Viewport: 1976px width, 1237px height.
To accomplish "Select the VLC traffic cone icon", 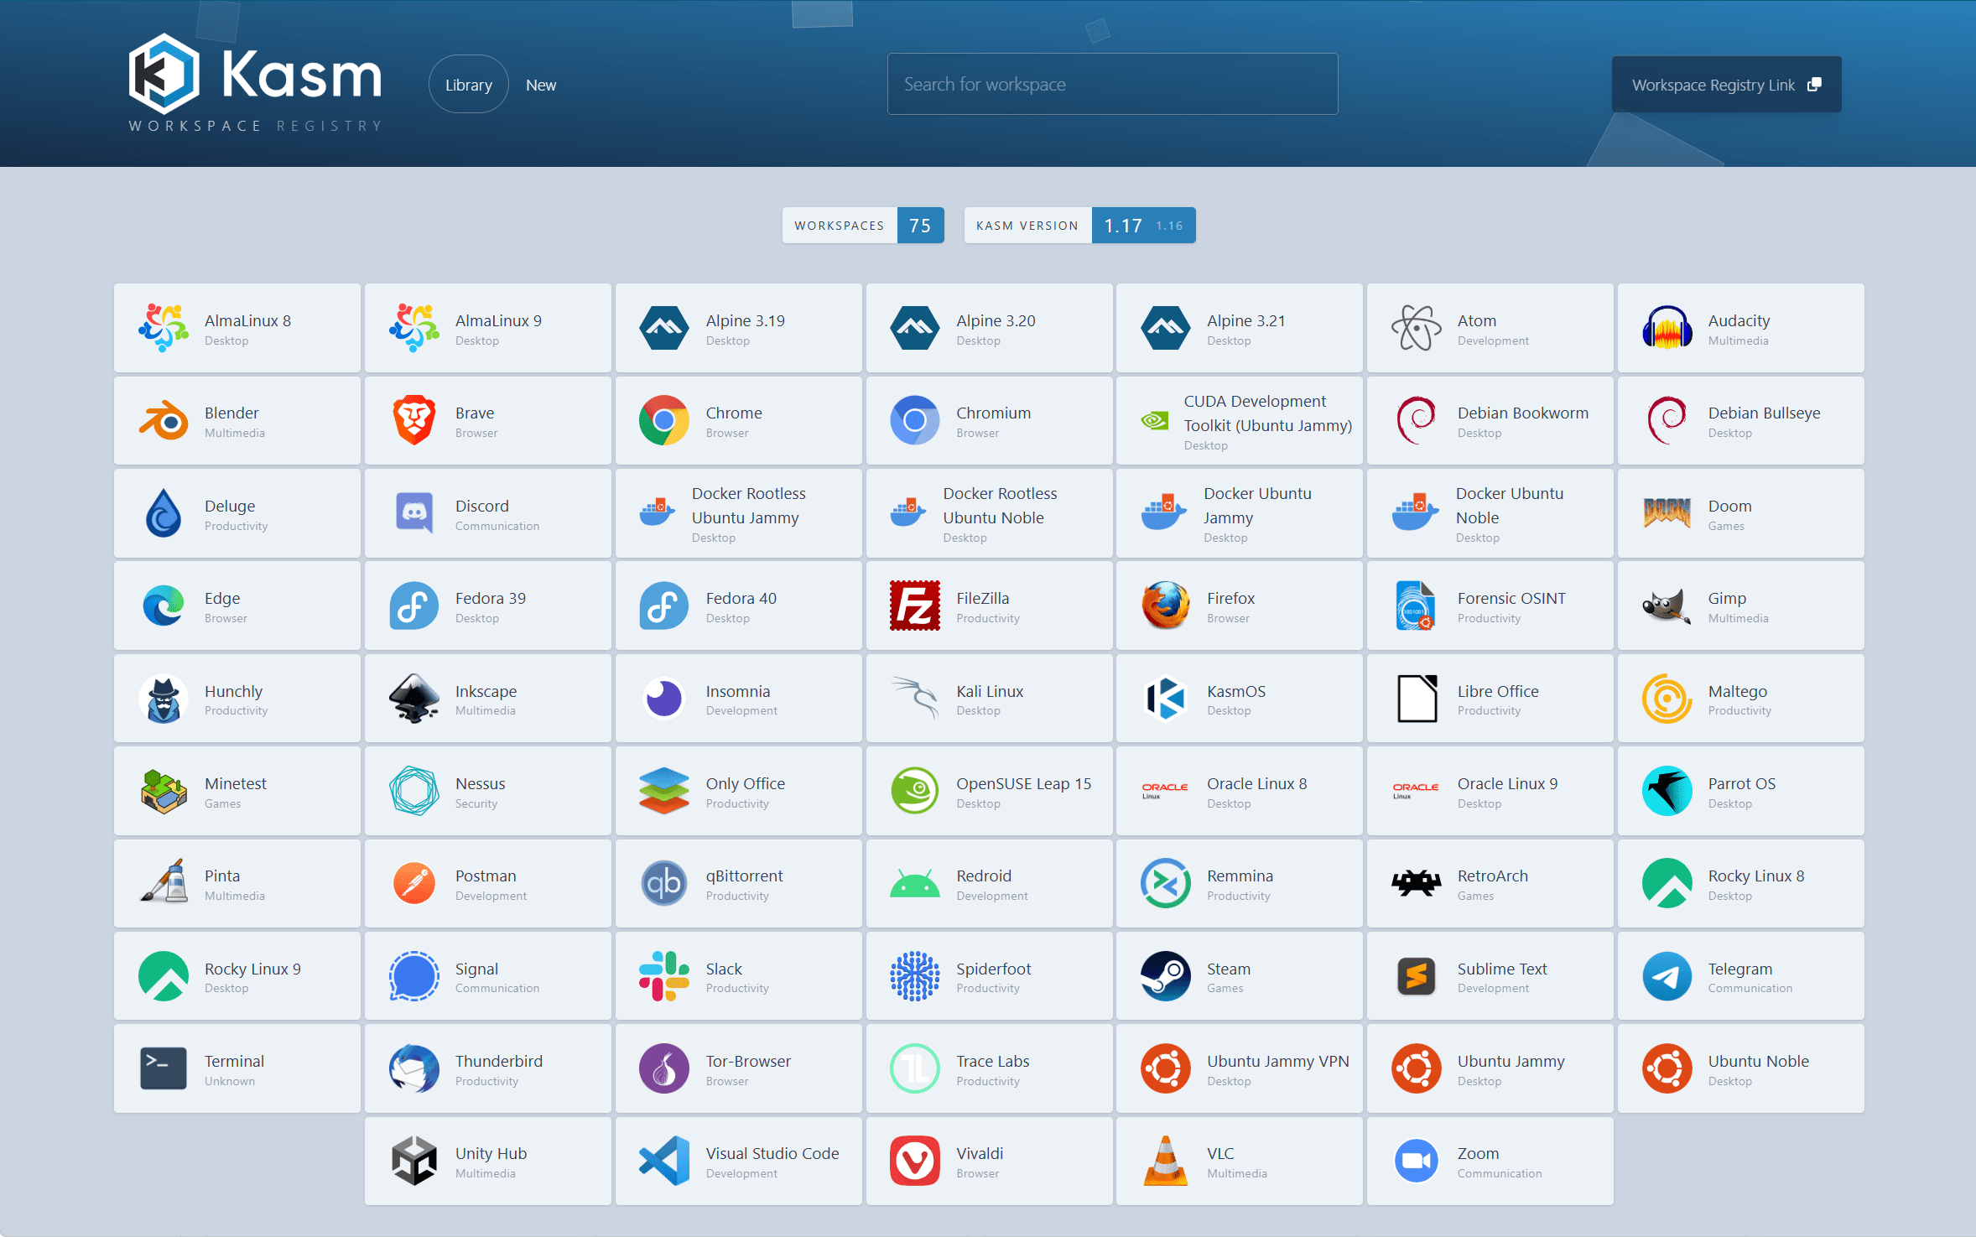I will (1165, 1161).
